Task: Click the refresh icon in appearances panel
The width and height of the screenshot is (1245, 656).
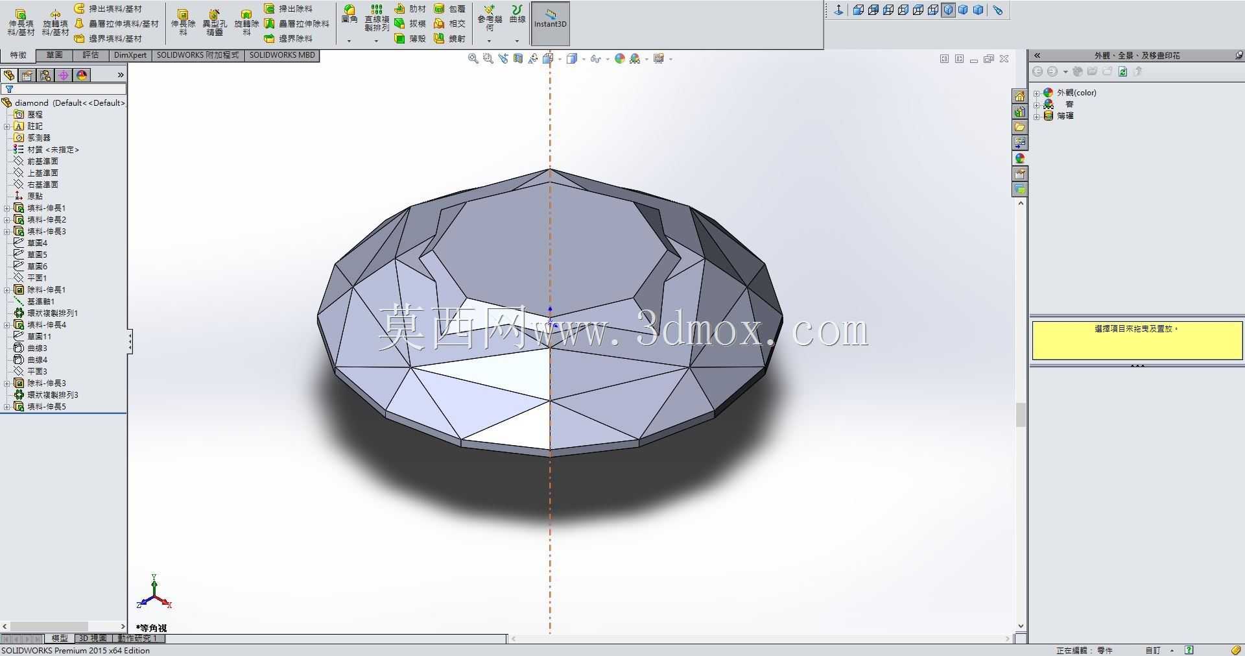Action: [x=1122, y=71]
